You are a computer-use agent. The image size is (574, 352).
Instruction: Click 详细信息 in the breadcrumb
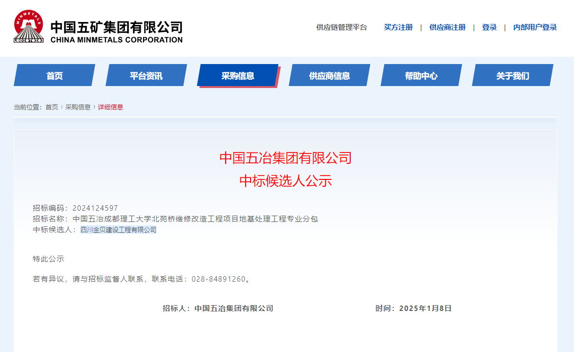coord(110,108)
